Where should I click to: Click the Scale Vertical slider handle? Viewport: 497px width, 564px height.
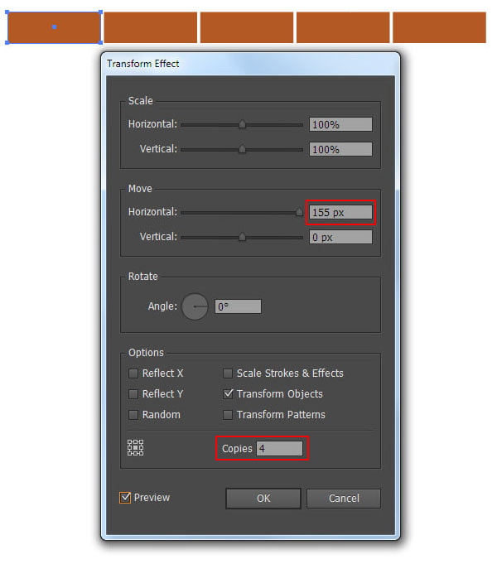242,149
